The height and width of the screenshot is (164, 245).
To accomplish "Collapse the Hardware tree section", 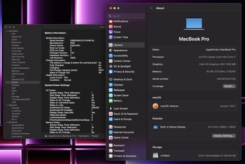I will pyautogui.click(x=7, y=31).
